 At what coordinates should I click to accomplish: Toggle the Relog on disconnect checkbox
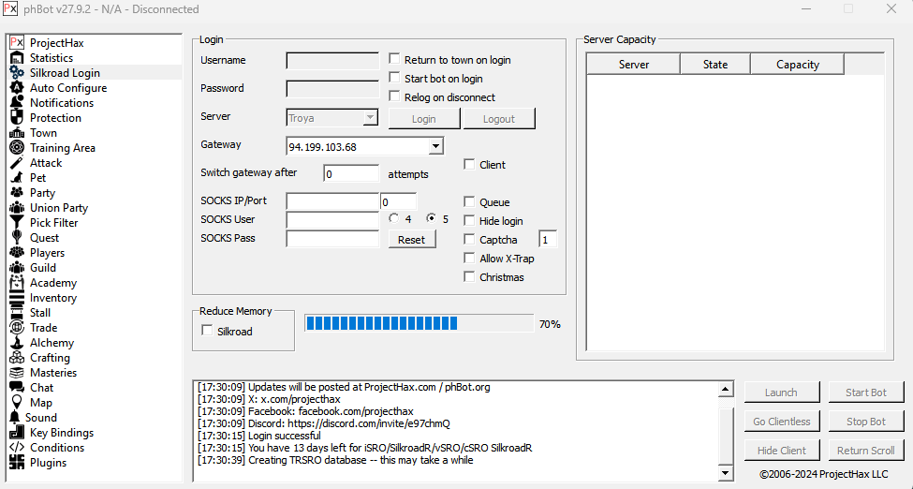395,97
